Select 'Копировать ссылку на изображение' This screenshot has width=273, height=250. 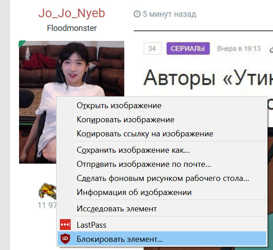pyautogui.click(x=162, y=134)
